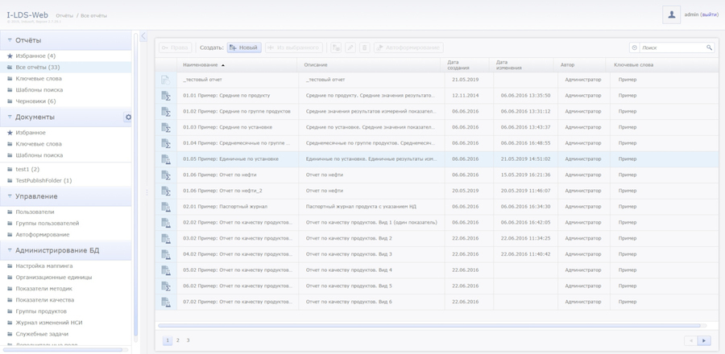Click icon for 01.05 Единичные по установке
The height and width of the screenshot is (354, 725).
coord(165,158)
